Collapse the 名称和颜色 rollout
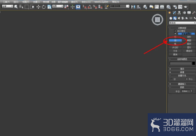The width and height of the screenshot is (196, 136). click(x=182, y=59)
